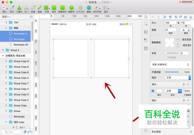
Task: Click the distribute horizontally icon
Action: (153, 17)
